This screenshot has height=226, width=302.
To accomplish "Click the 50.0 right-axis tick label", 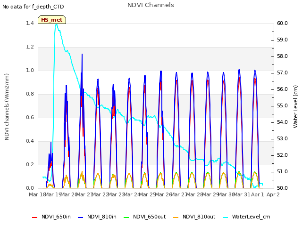I will [282, 188].
